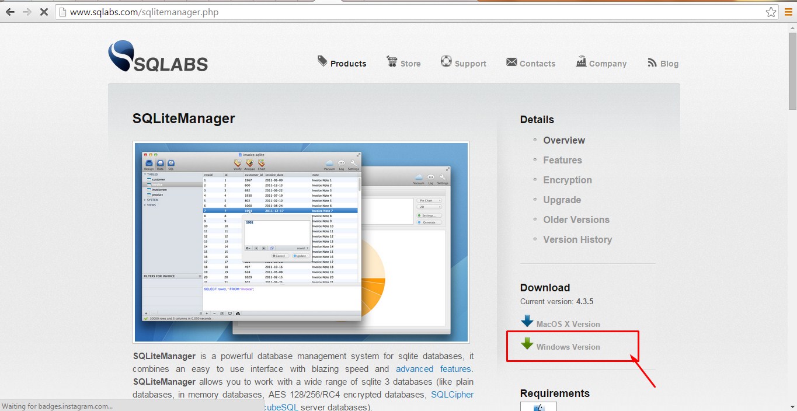Image resolution: width=797 pixels, height=411 pixels.
Task: Click the Company building icon
Action: [581, 61]
